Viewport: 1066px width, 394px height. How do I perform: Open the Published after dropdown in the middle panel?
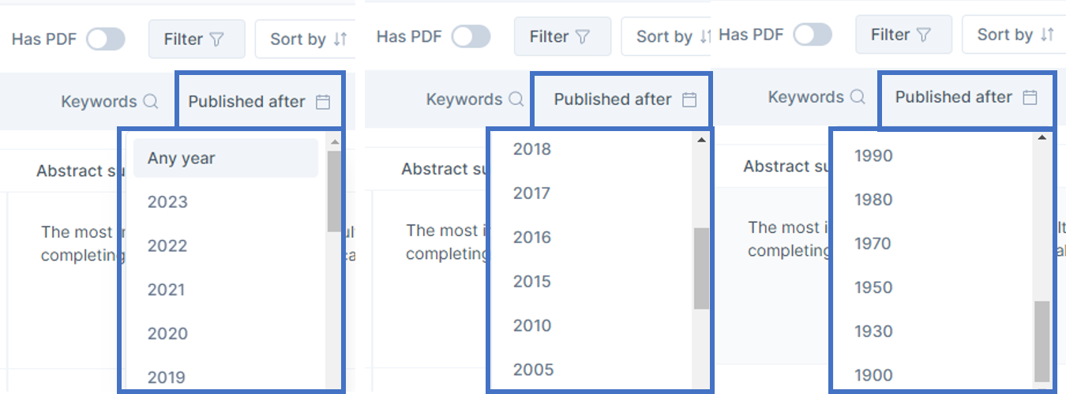coord(624,99)
